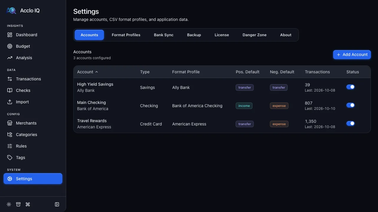Switch to the Format Profiles tab
Screen dimensions: 378x212
click(126, 35)
